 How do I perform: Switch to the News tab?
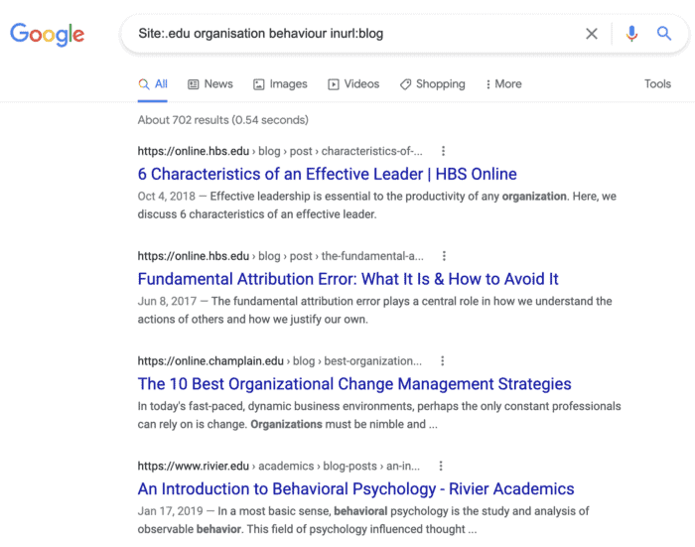coord(210,84)
